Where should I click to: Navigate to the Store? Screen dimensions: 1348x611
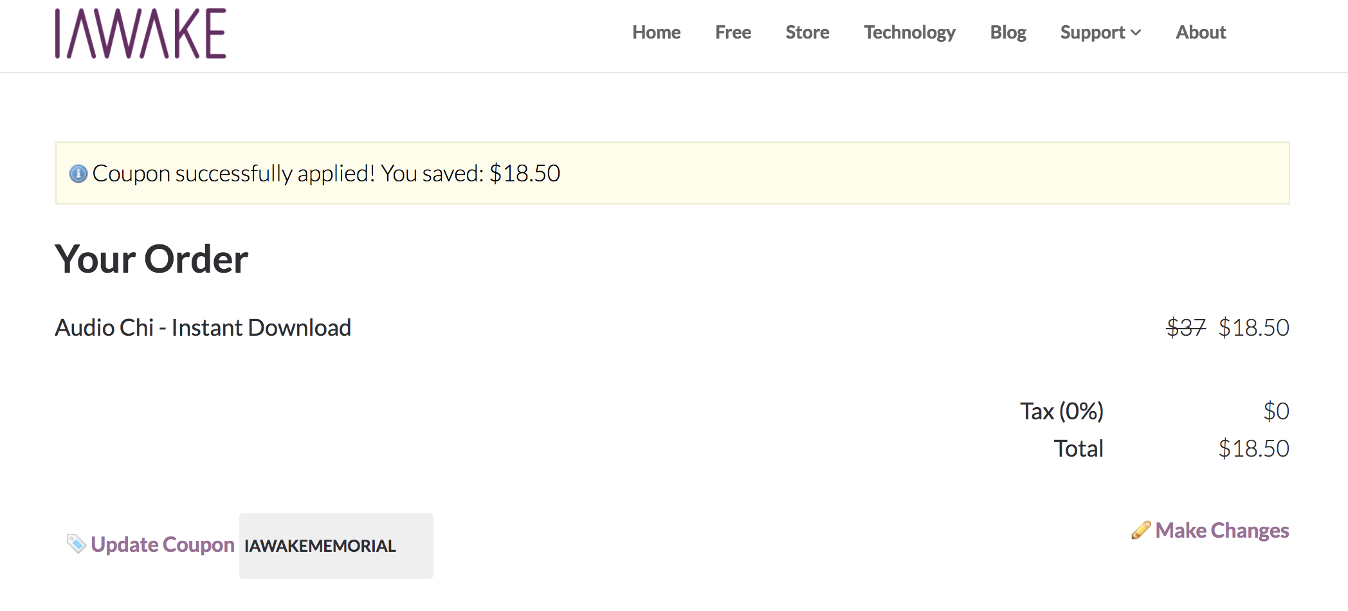pos(807,32)
